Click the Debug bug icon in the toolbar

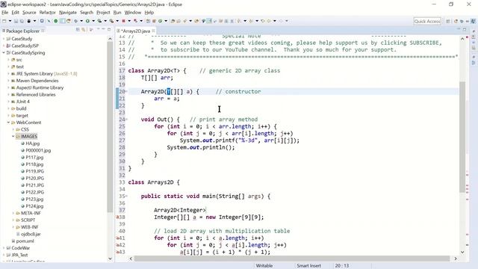point(75,21)
